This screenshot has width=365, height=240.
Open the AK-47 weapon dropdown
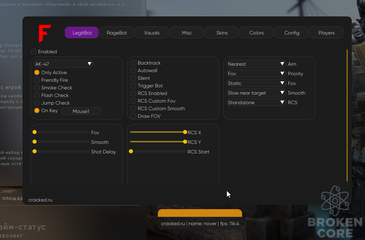pos(63,64)
